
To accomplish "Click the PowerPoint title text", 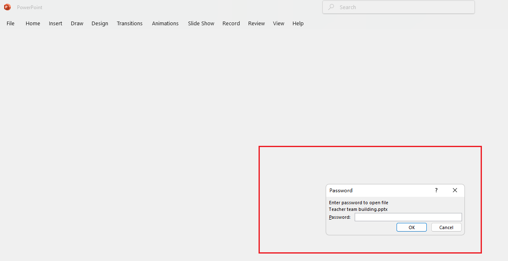I will click(x=29, y=7).
